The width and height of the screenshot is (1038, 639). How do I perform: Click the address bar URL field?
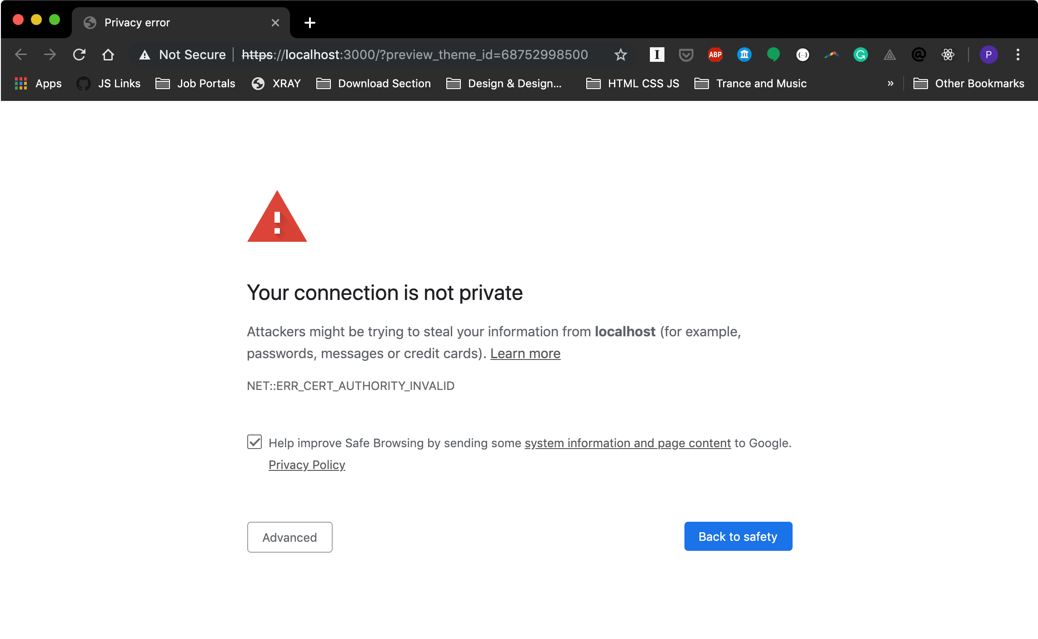(414, 55)
